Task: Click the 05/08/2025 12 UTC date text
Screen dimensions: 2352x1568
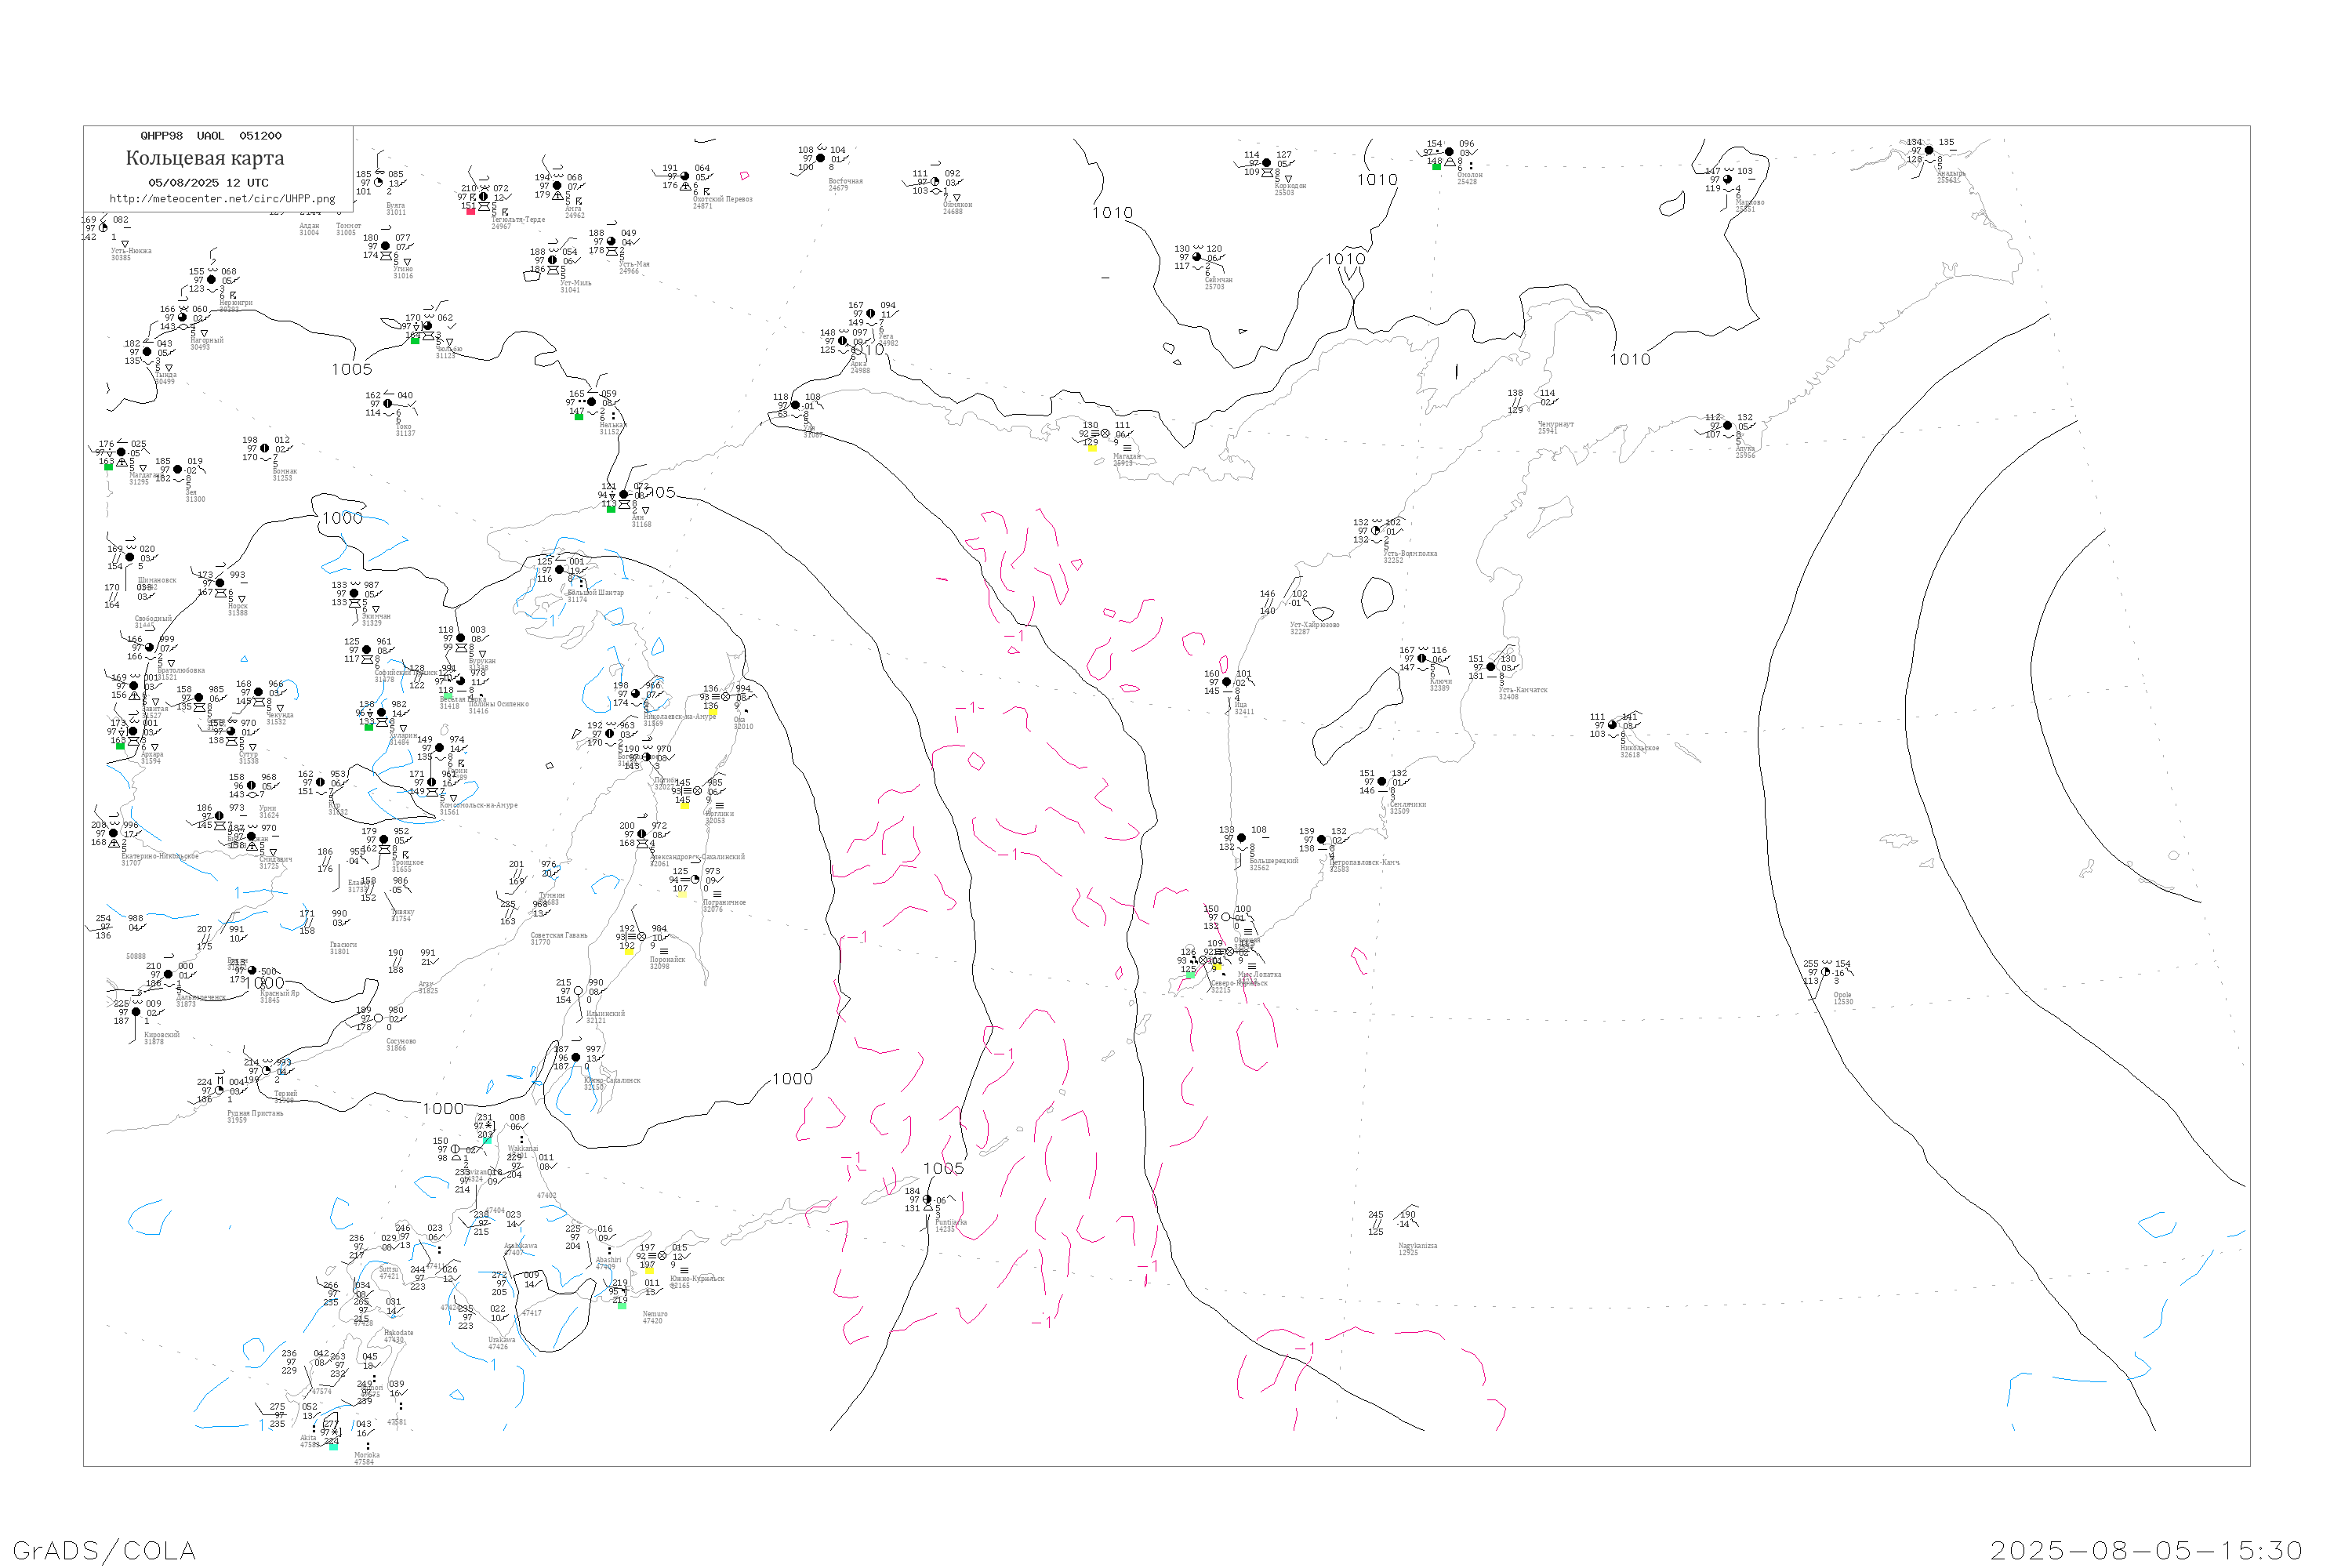Action: [x=208, y=183]
